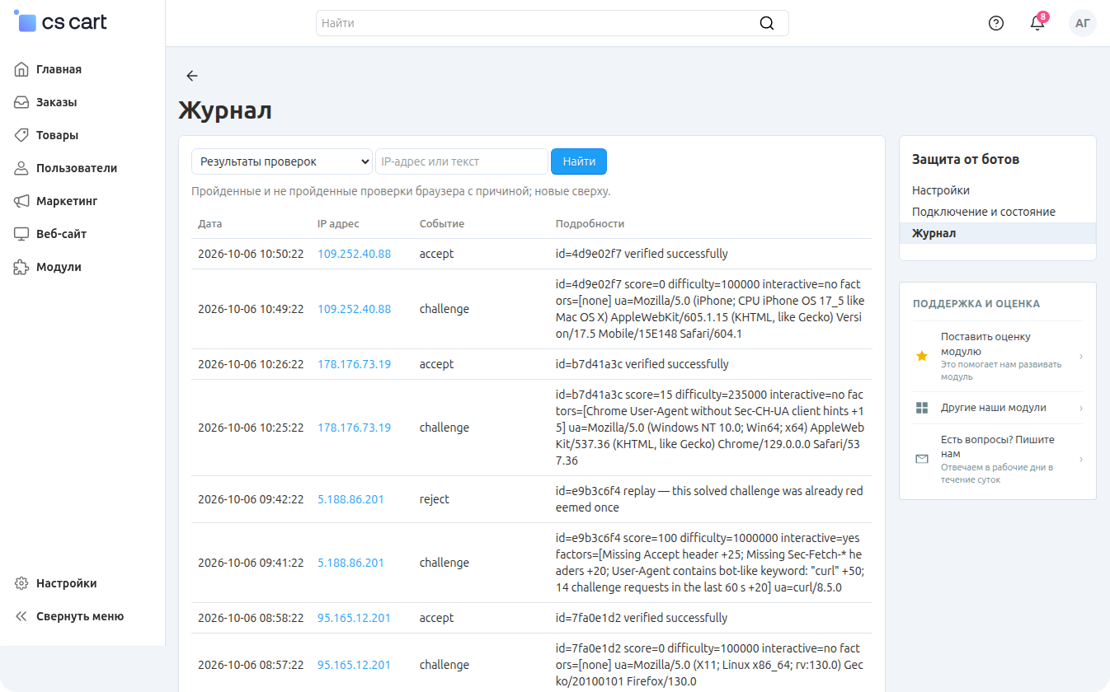The height and width of the screenshot is (692, 1110).
Task: Click the gear icon beside Настройки
Action: [x=21, y=583]
